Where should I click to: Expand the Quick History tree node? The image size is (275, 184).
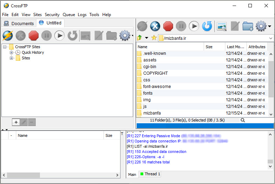12,52
